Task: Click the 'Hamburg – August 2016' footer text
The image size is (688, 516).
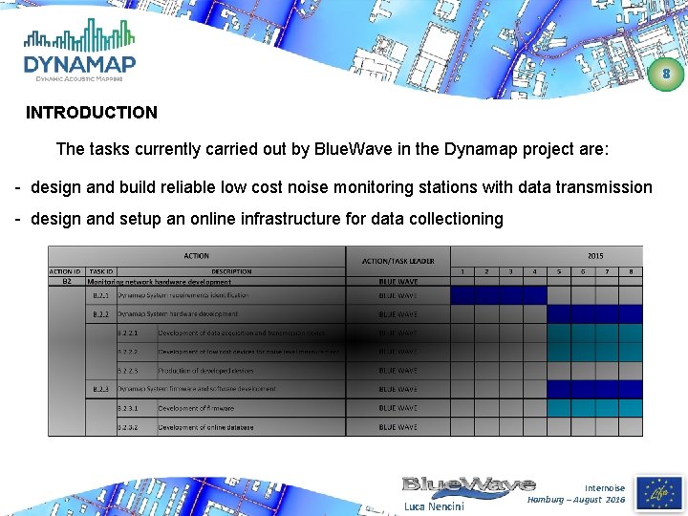Action: (x=576, y=500)
